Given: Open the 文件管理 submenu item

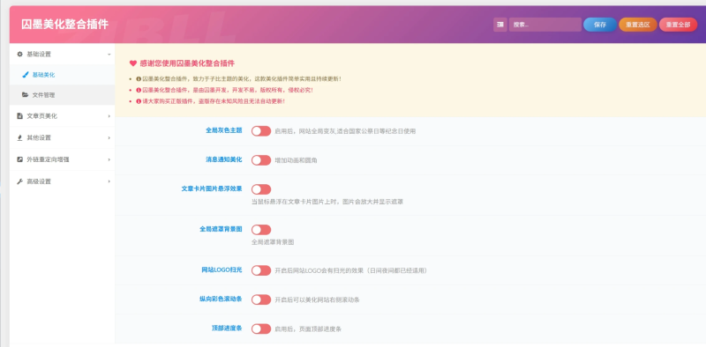Looking at the screenshot, I should click(62, 95).
